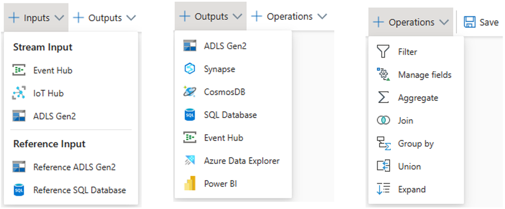Toggle the Operations dropdown chevron
The height and width of the screenshot is (209, 505).
444,22
